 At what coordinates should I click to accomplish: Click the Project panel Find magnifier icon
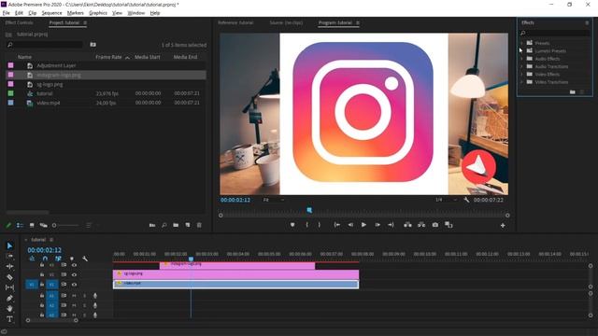pyautogui.click(x=164, y=226)
